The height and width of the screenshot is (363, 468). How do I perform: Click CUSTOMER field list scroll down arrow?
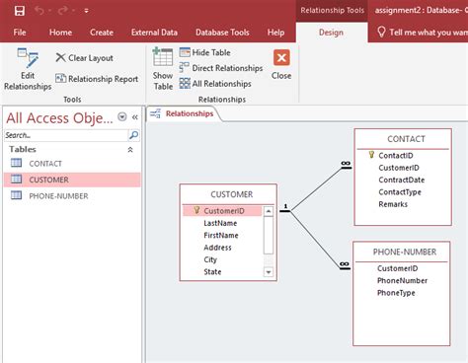click(x=269, y=272)
